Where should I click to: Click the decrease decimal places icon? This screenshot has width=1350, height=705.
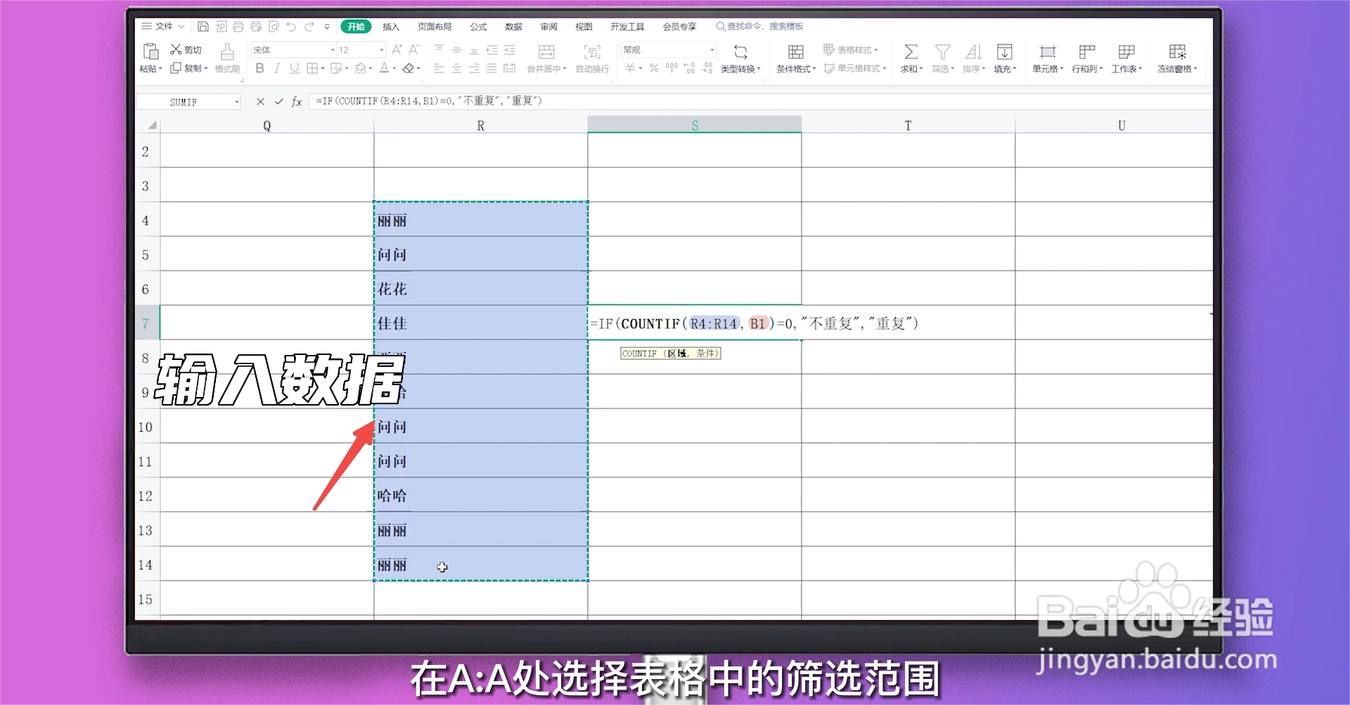pos(707,68)
